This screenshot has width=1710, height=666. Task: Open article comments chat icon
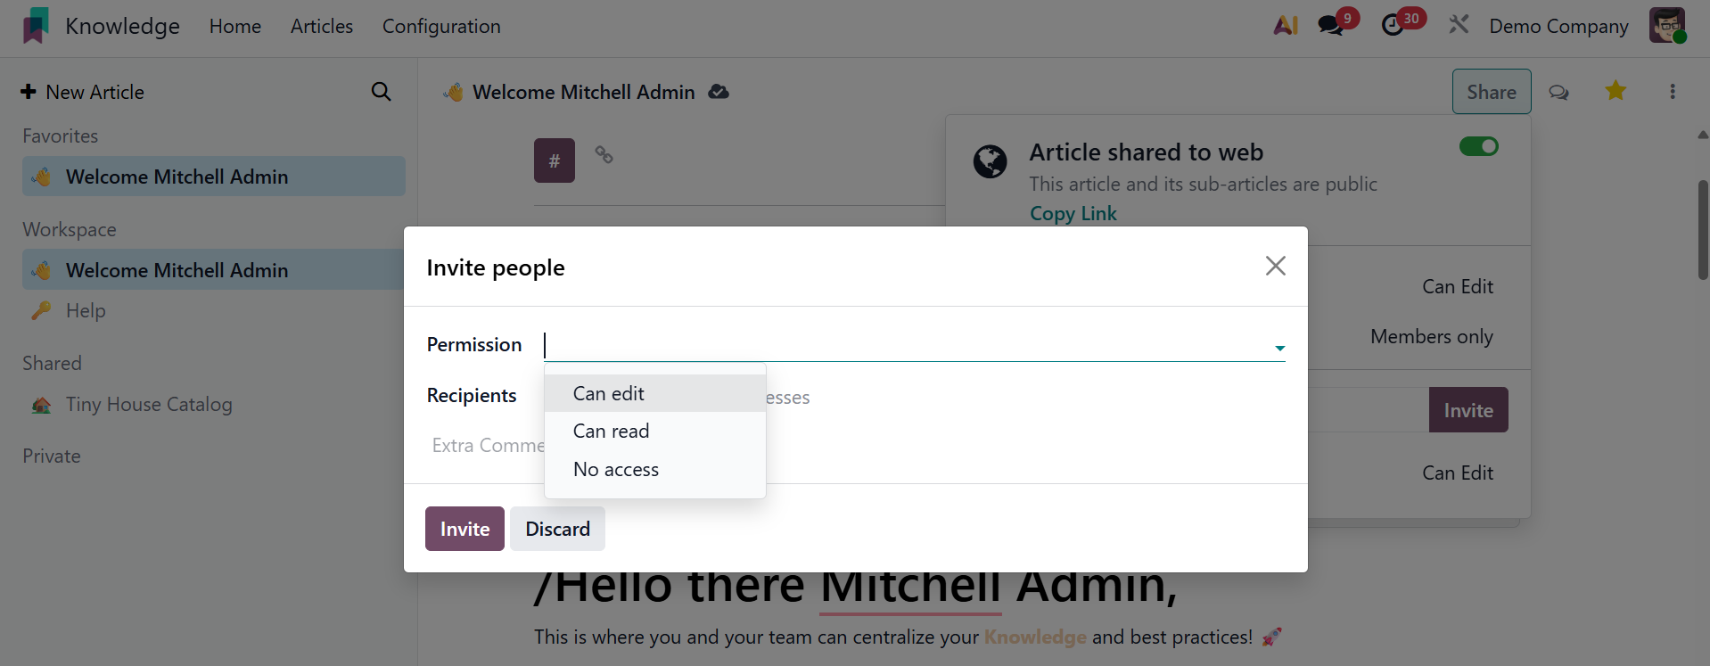point(1558,92)
